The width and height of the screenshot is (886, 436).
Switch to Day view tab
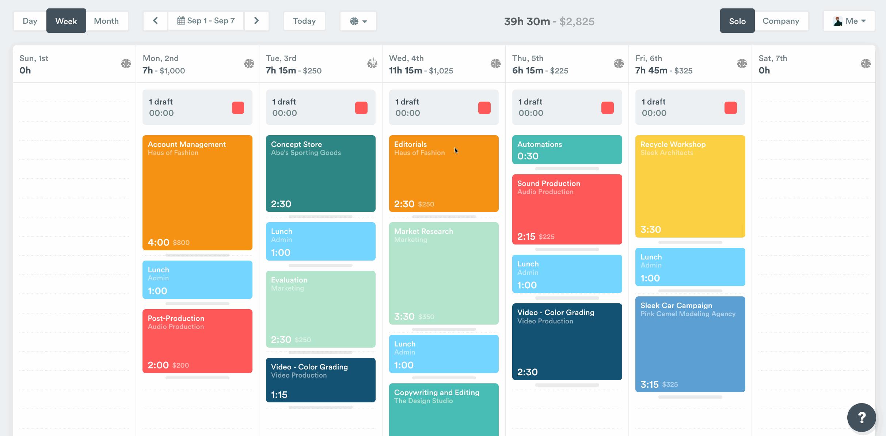coord(30,21)
